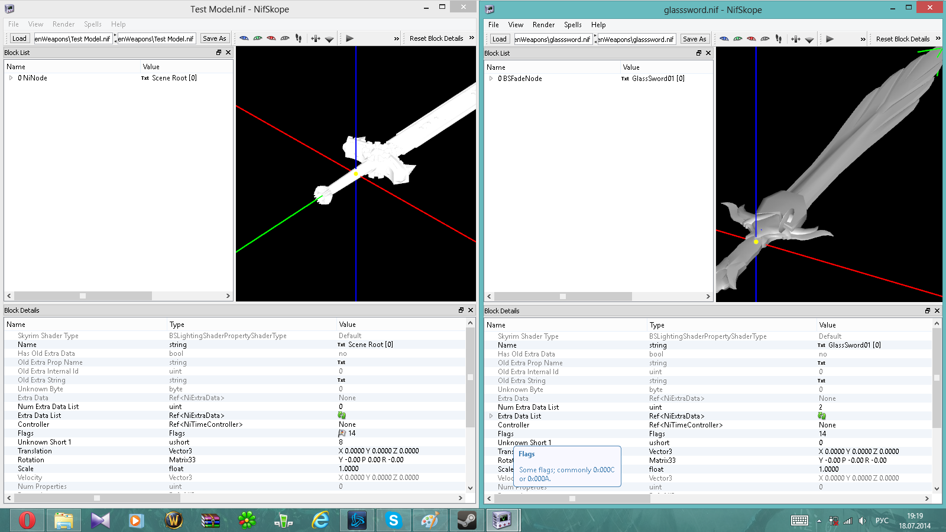Click the Flags flag icon in Test Model details
946x532 pixels.
[342, 433]
